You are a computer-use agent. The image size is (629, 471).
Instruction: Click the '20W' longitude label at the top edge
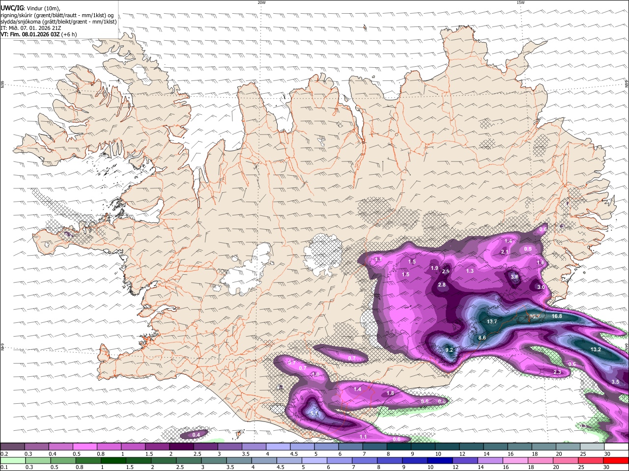pos(261,2)
